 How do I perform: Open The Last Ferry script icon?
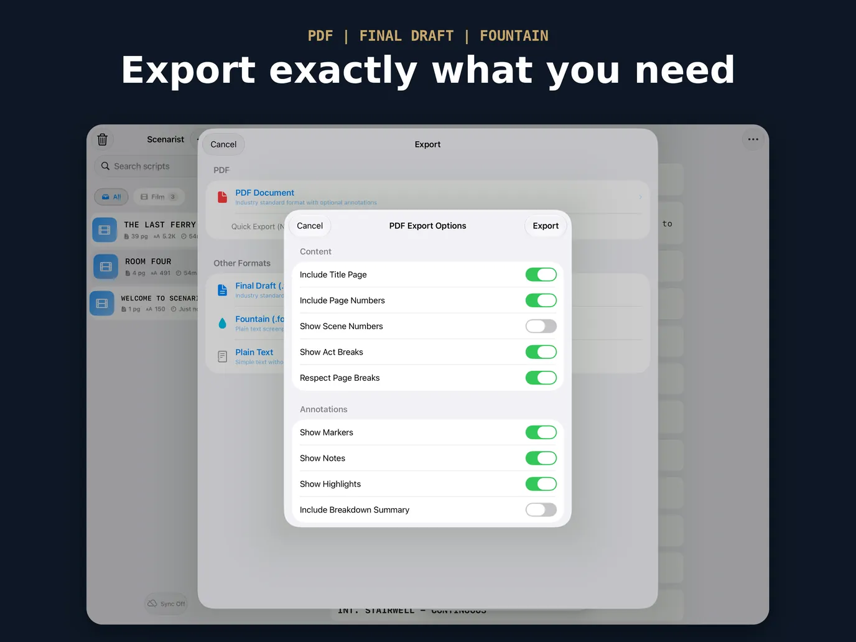coord(105,230)
